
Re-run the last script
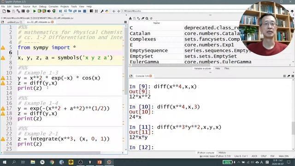(54, 11)
